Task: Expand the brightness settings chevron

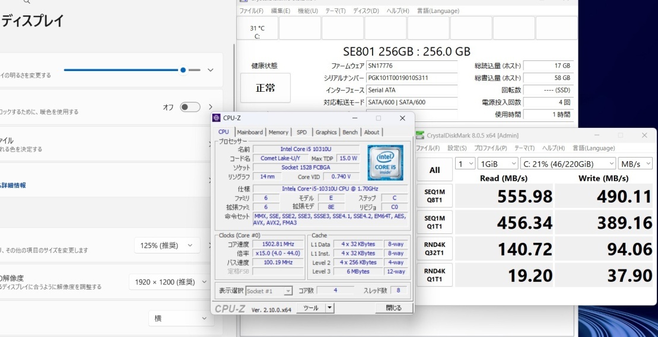Action: tap(211, 70)
